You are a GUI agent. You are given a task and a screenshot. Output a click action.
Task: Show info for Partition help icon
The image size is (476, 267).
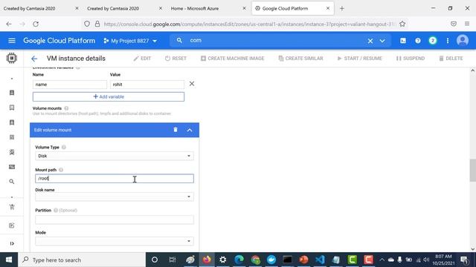(56, 210)
